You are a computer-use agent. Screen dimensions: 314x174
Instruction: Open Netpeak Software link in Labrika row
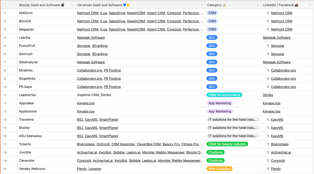coord(91,38)
